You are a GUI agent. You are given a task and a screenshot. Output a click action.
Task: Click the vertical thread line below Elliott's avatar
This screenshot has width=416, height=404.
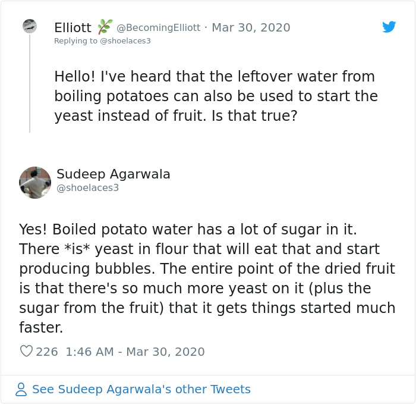click(30, 83)
